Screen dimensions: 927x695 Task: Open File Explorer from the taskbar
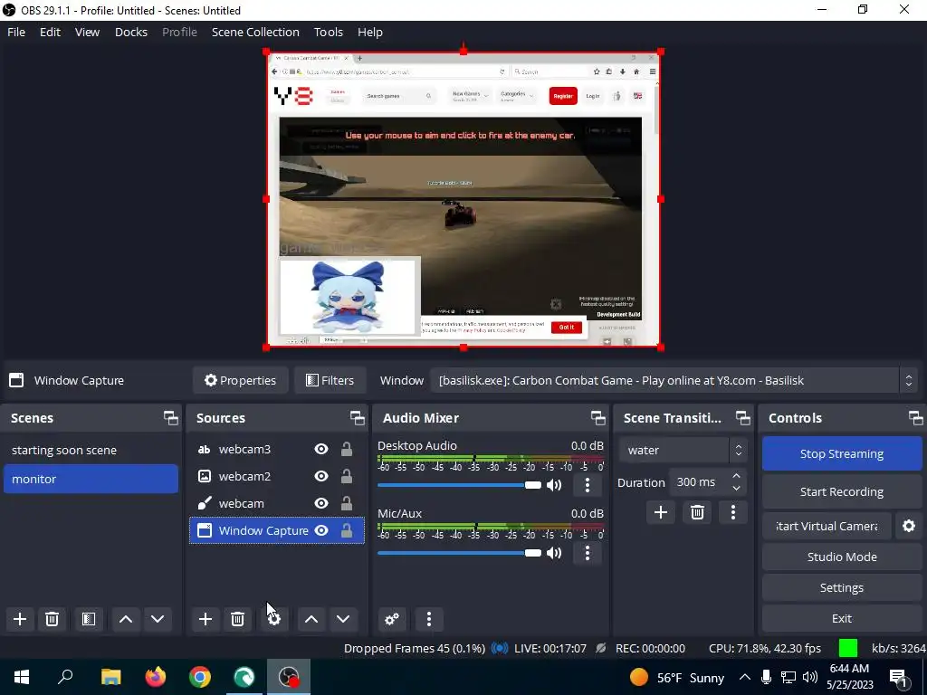[x=110, y=677]
